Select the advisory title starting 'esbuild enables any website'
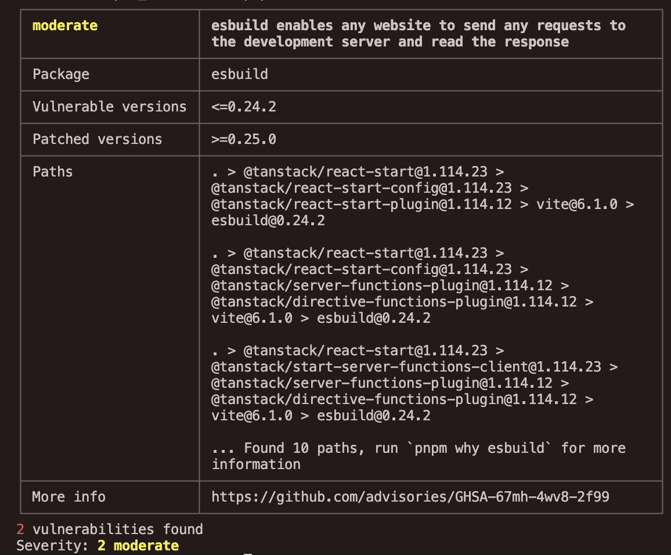Viewport: 671px width, 555px height. pyautogui.click(x=419, y=34)
